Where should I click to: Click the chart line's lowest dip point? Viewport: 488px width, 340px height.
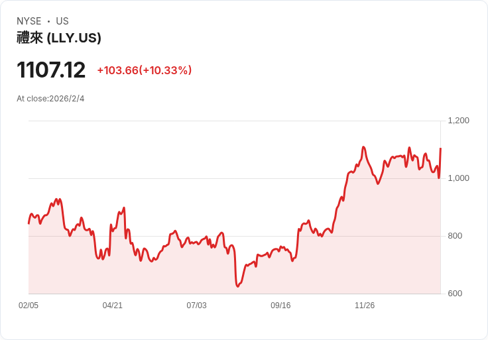pyautogui.click(x=237, y=286)
